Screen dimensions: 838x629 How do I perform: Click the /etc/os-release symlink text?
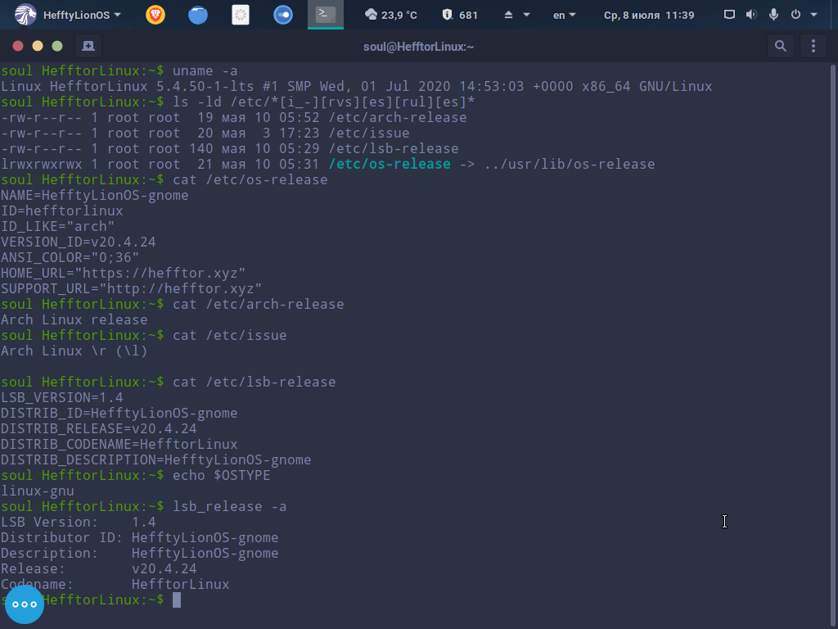[x=390, y=164]
